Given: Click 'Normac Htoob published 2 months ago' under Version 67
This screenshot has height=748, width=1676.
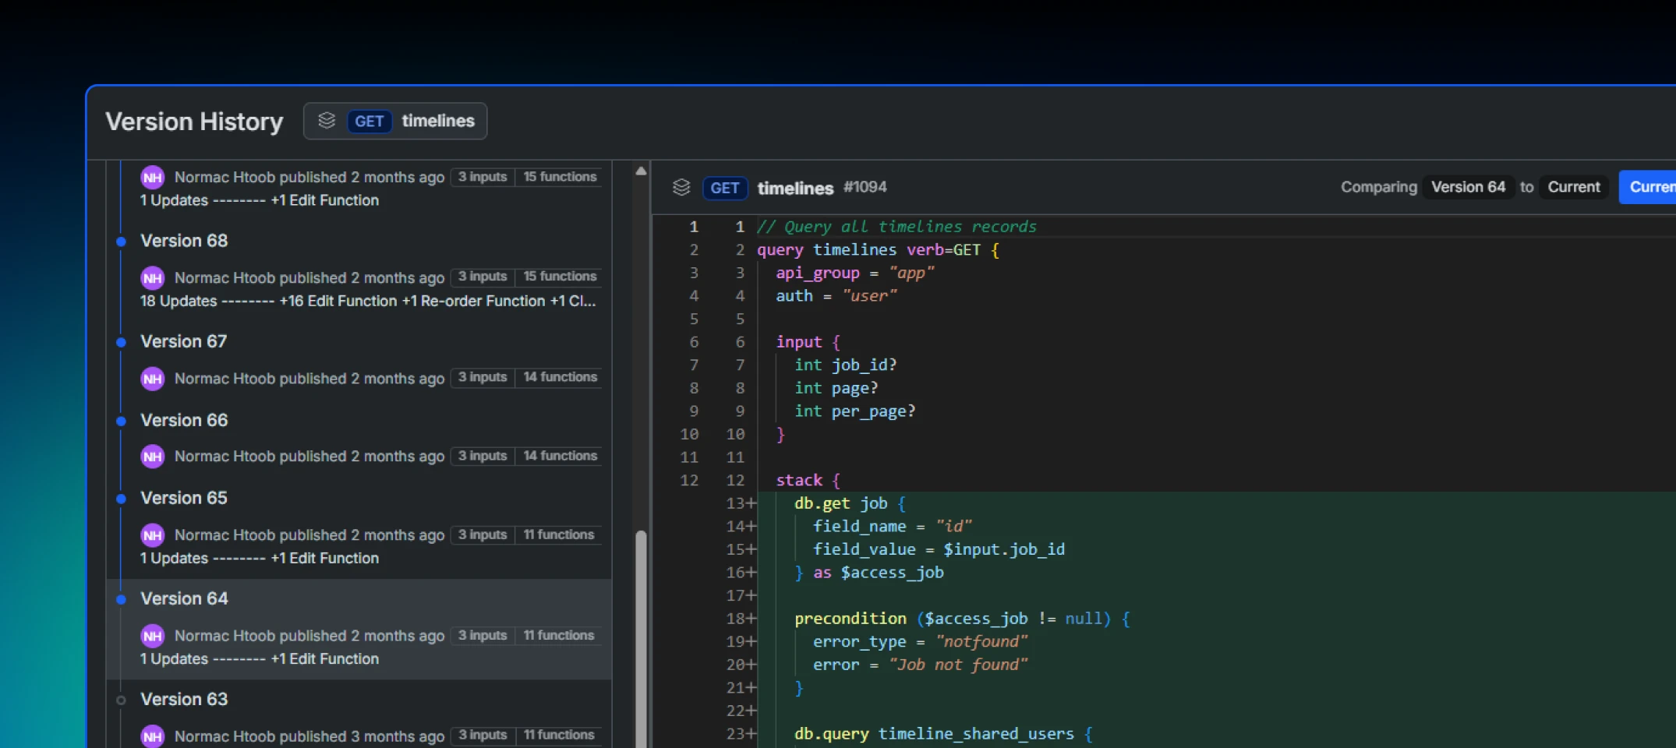Looking at the screenshot, I should (309, 379).
